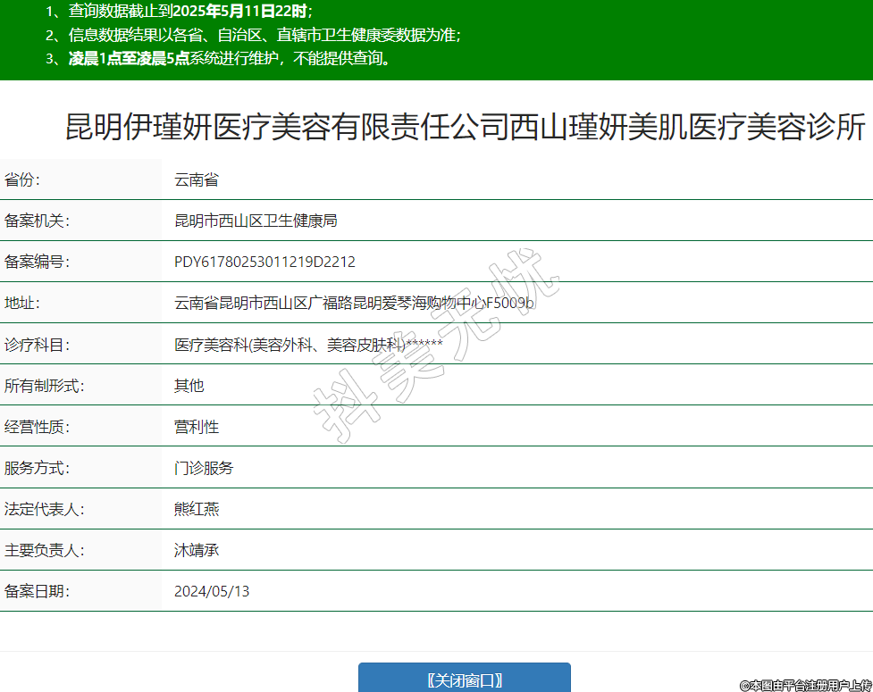Click main person in charge 沐靖承
873x692 pixels.
[197, 550]
